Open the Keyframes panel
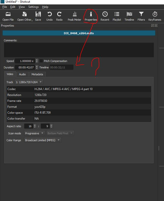164x201 pixels. point(155,16)
